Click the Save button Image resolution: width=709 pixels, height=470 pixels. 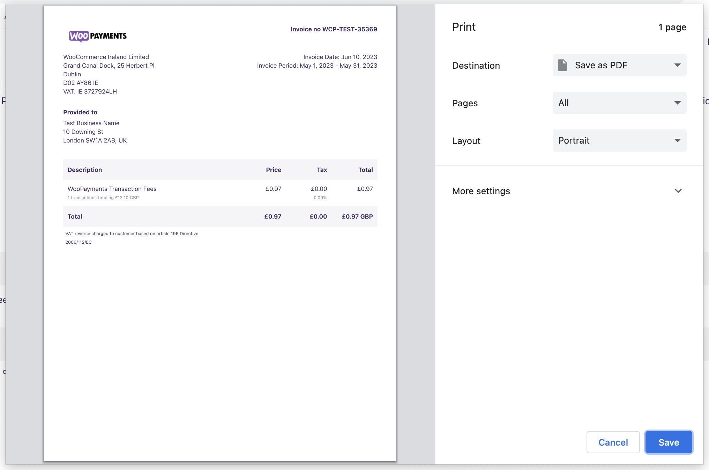coord(669,442)
